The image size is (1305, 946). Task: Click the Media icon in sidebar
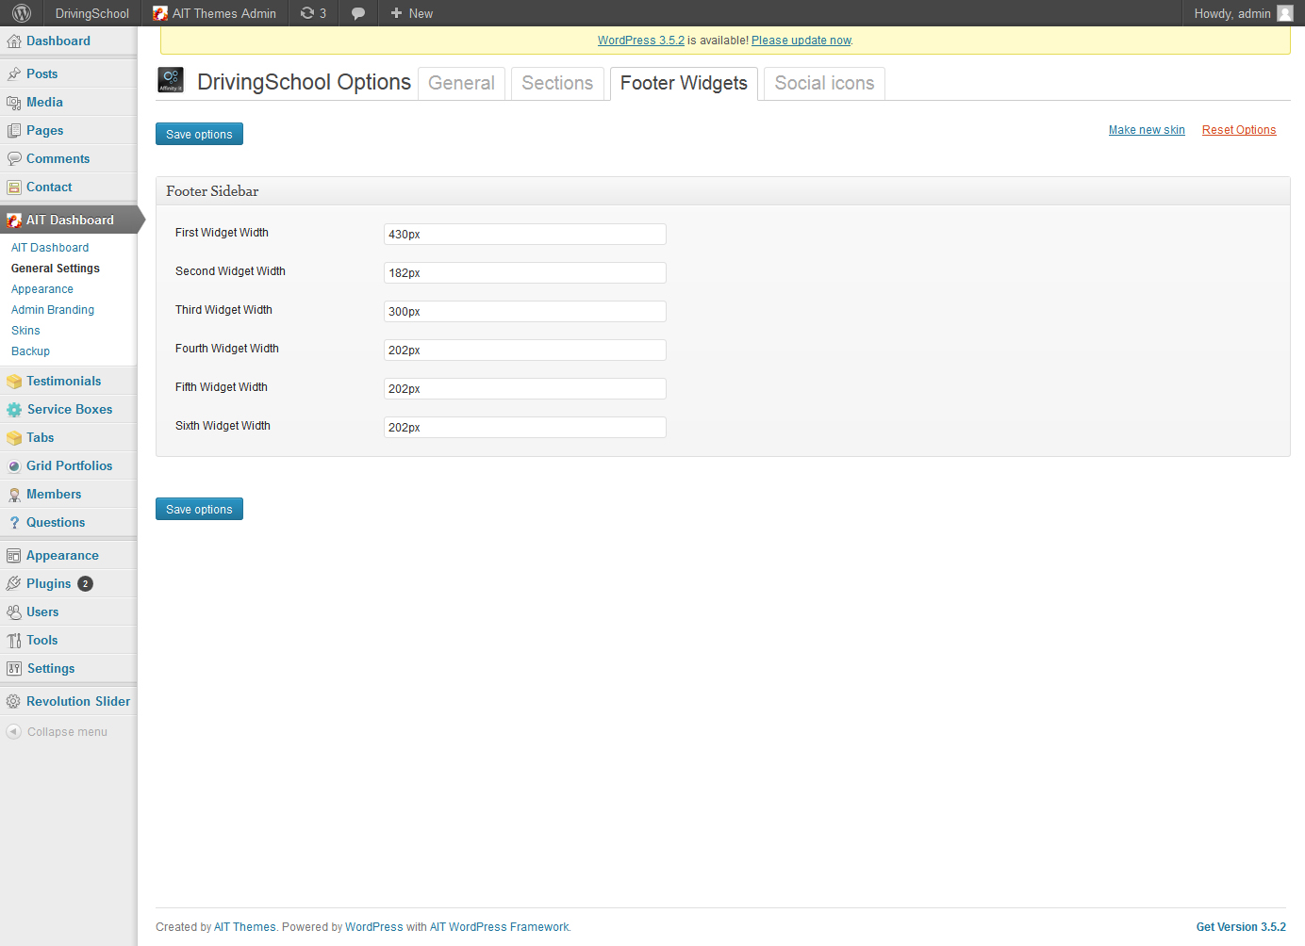coord(14,103)
